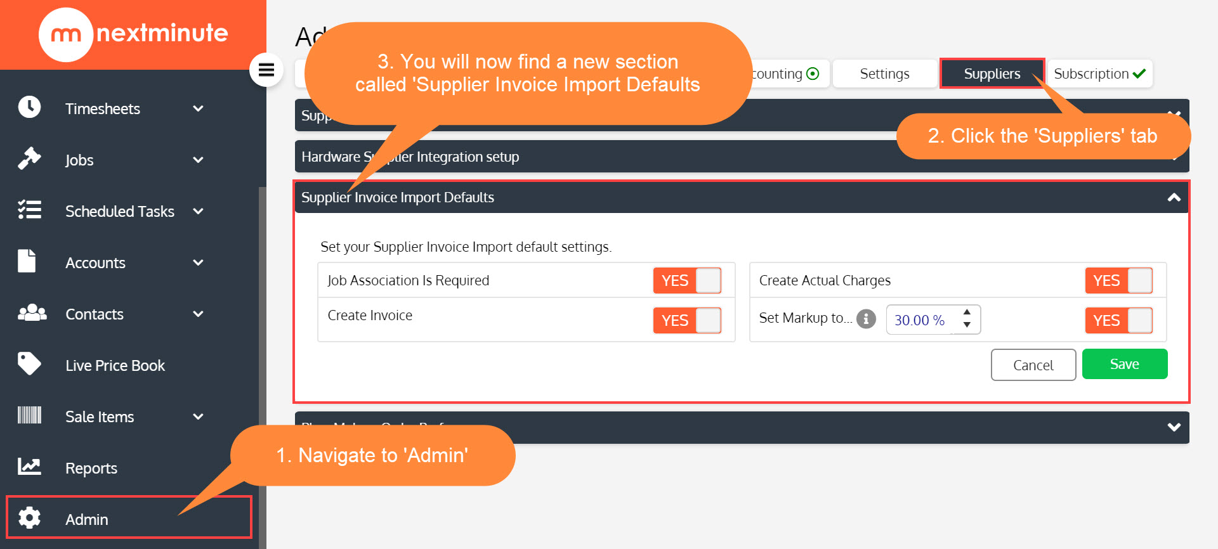Screen dimensions: 1218x549
Task: Click the Jobs hammer icon
Action: (29, 158)
